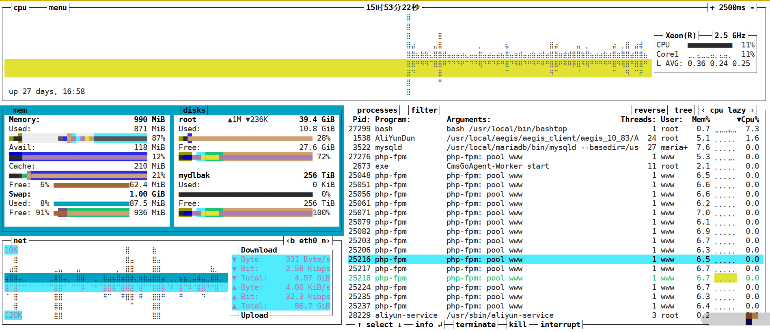The width and height of the screenshot is (770, 332).
Task: Select previous network interface arrow
Action: click(x=288, y=241)
